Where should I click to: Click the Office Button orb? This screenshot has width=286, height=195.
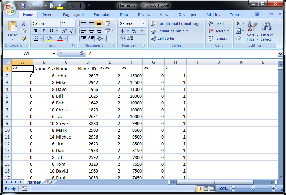(10, 9)
